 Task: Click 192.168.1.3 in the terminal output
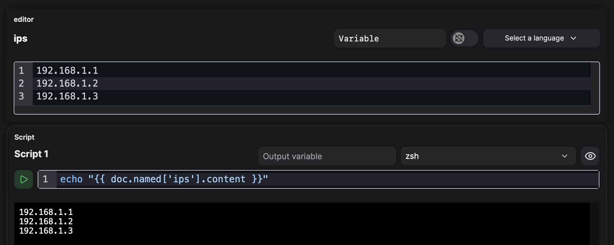point(46,231)
